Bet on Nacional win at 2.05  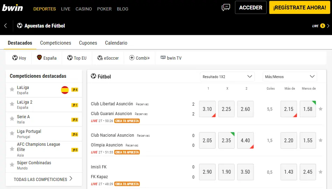(207, 140)
